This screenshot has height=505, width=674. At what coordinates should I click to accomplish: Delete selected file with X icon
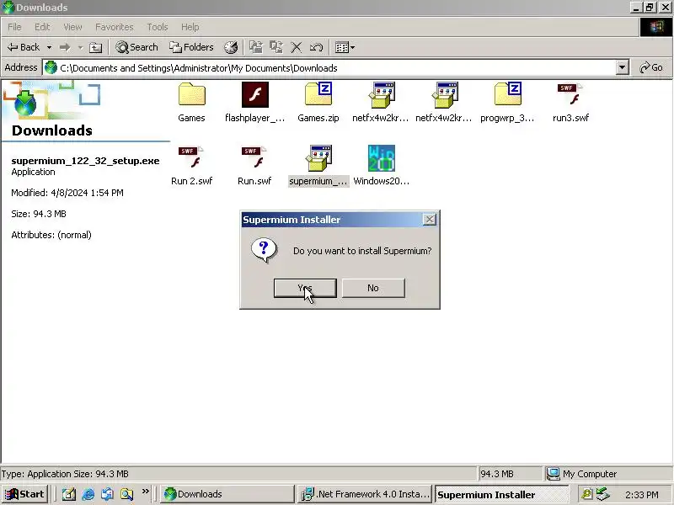click(297, 47)
